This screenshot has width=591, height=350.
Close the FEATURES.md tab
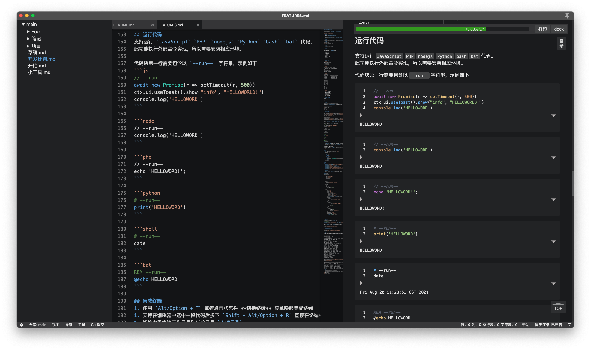coord(198,25)
